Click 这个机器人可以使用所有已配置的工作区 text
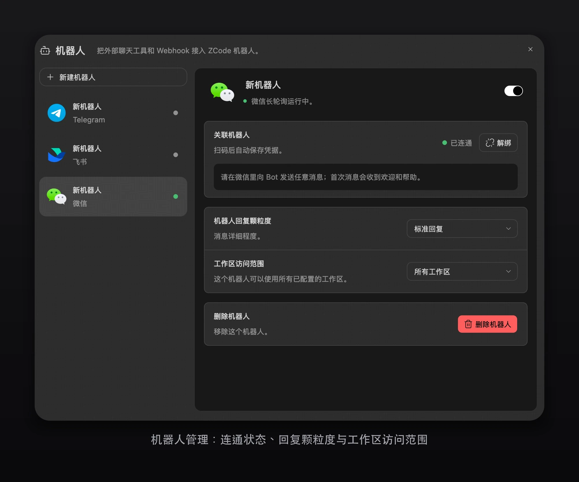 pyautogui.click(x=281, y=279)
